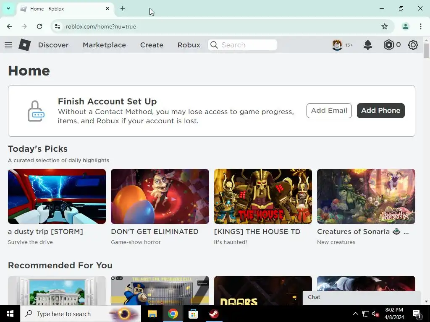This screenshot has width=430, height=322.
Task: Open the White House recommended game thumbnail
Action: click(x=57, y=291)
